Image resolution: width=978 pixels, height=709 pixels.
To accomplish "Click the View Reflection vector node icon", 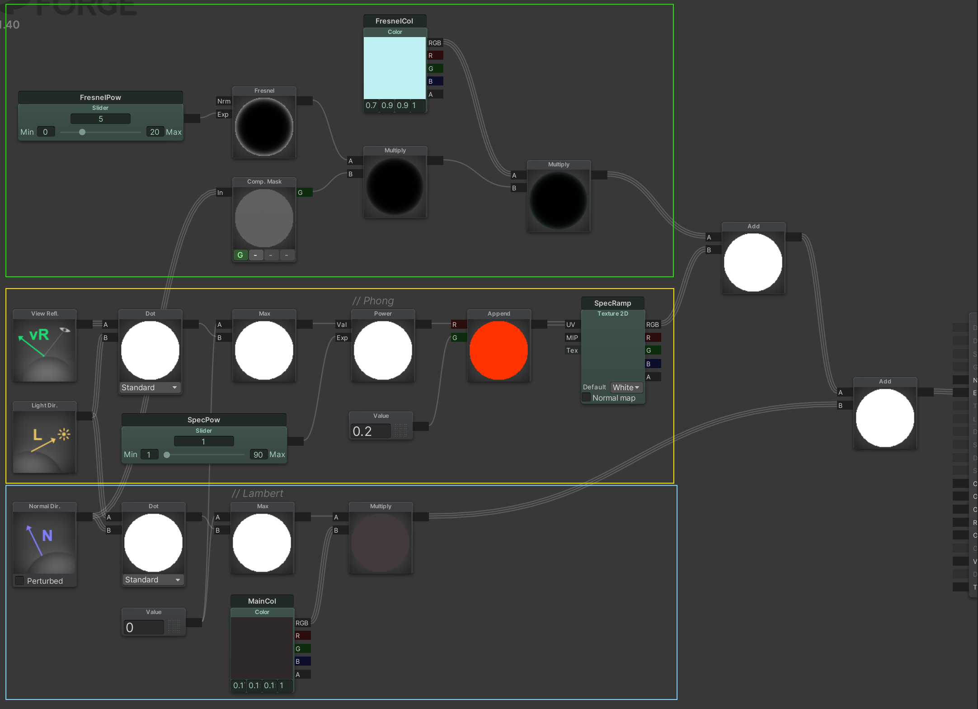I will 44,350.
